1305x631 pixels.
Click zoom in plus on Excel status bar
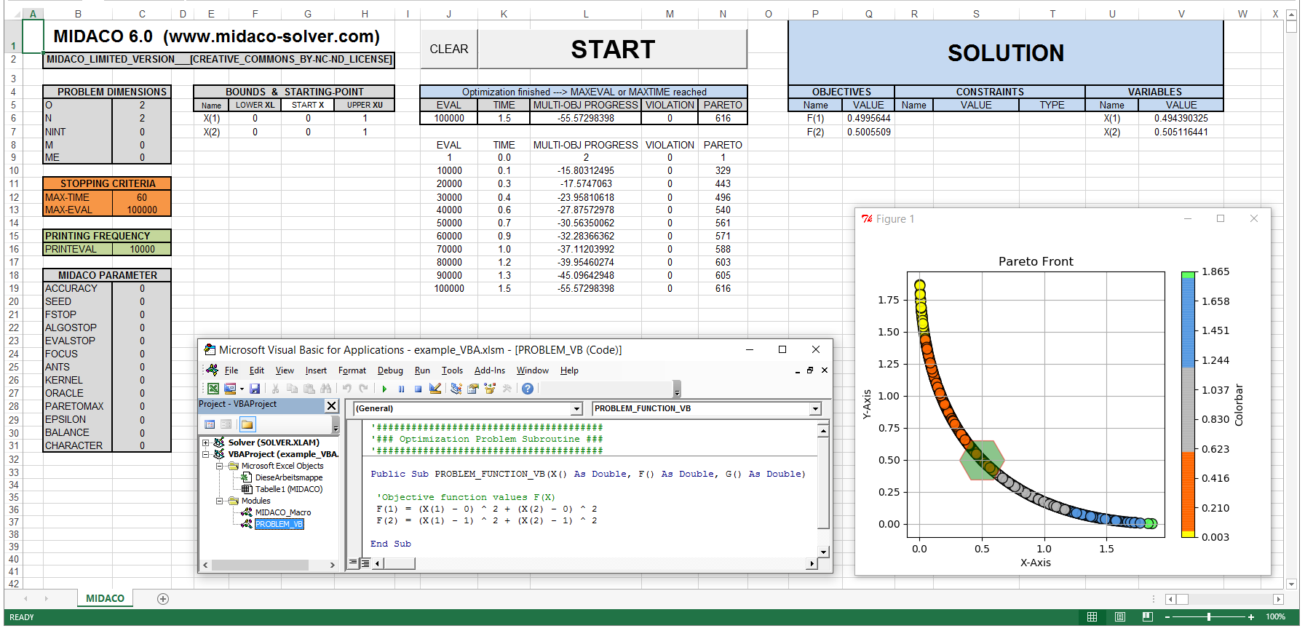click(1251, 617)
